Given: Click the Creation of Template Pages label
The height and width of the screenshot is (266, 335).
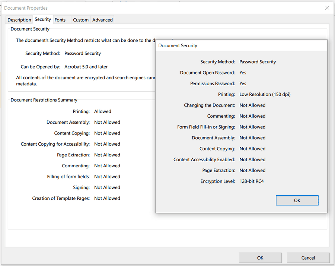Looking at the screenshot, I should 61,198.
